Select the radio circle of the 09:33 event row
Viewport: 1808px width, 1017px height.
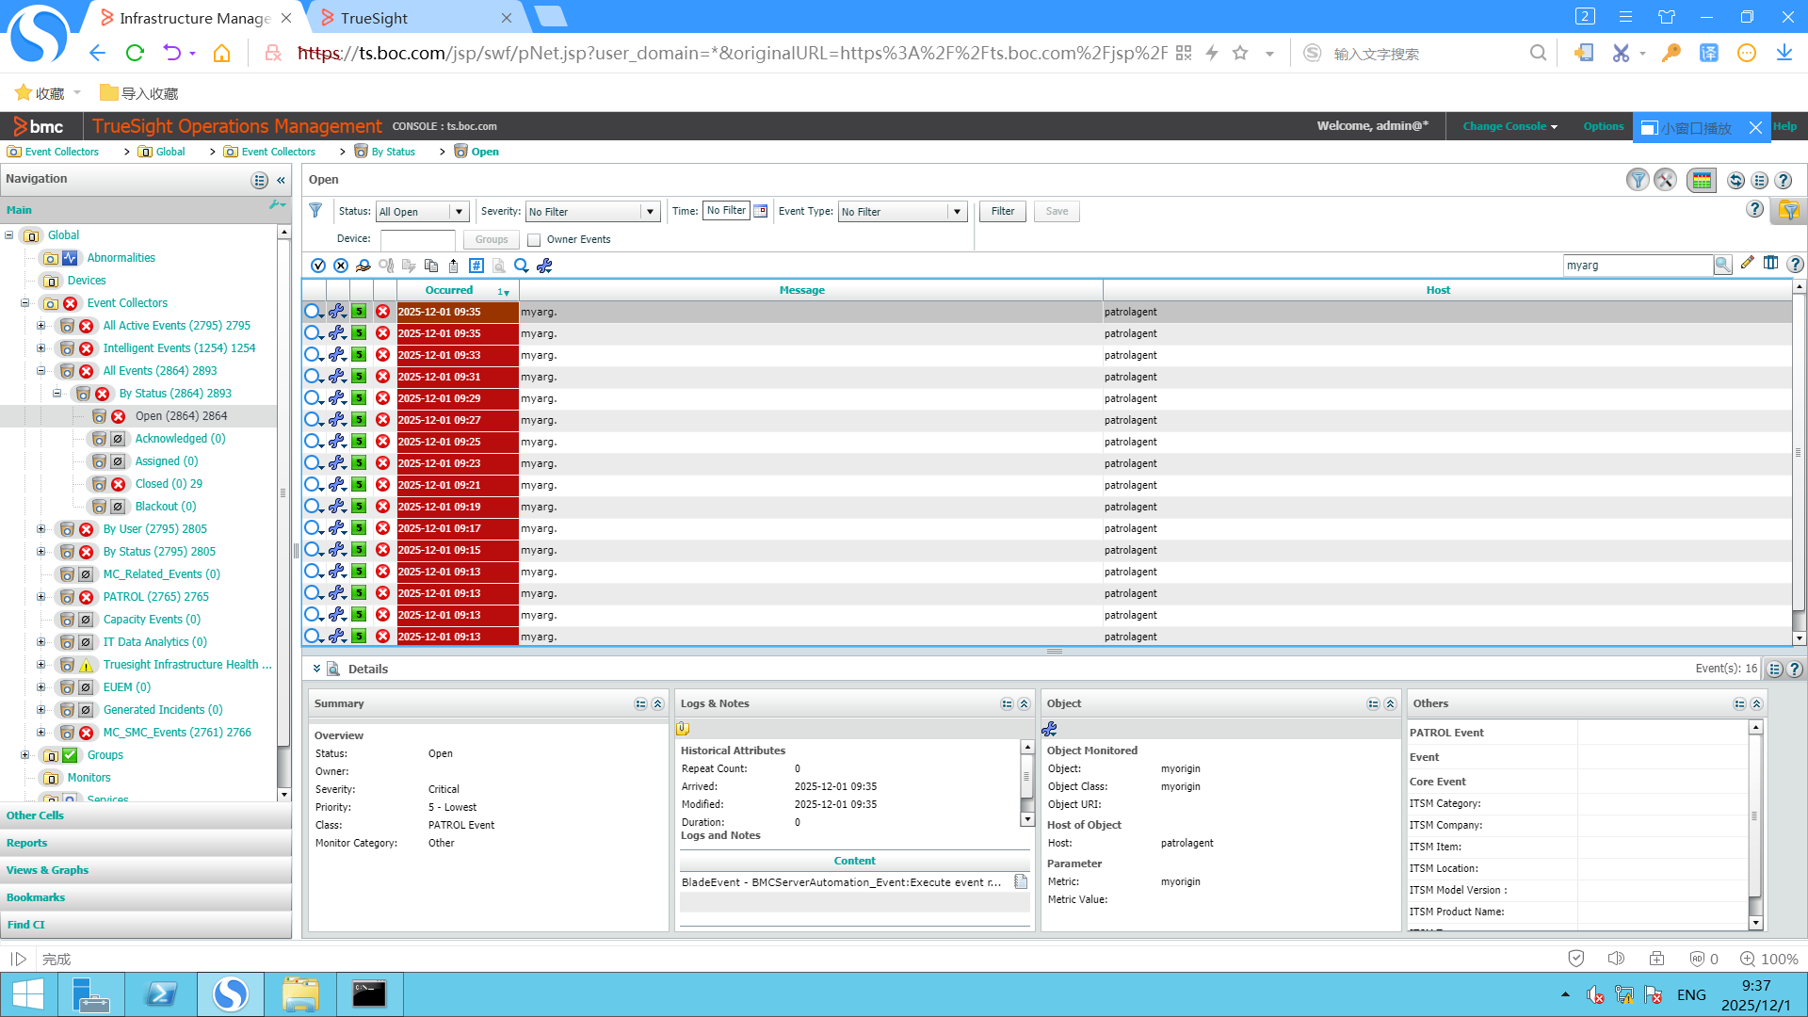[312, 355]
